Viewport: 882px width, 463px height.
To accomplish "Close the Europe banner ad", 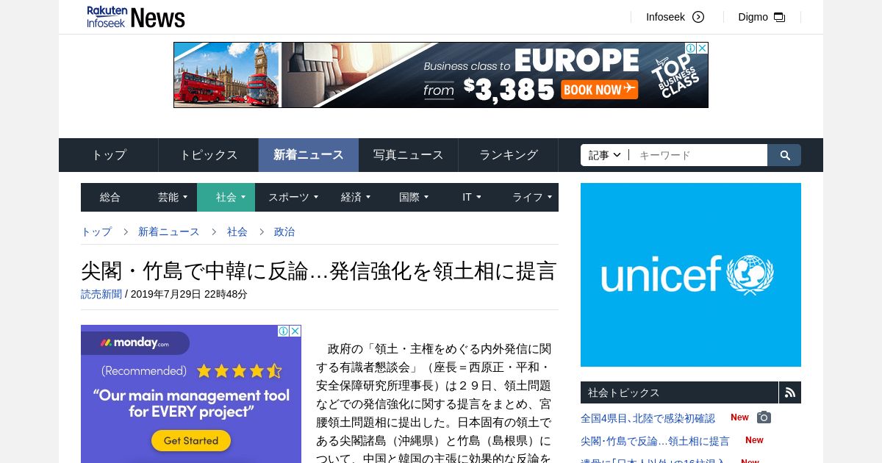I will pyautogui.click(x=702, y=48).
